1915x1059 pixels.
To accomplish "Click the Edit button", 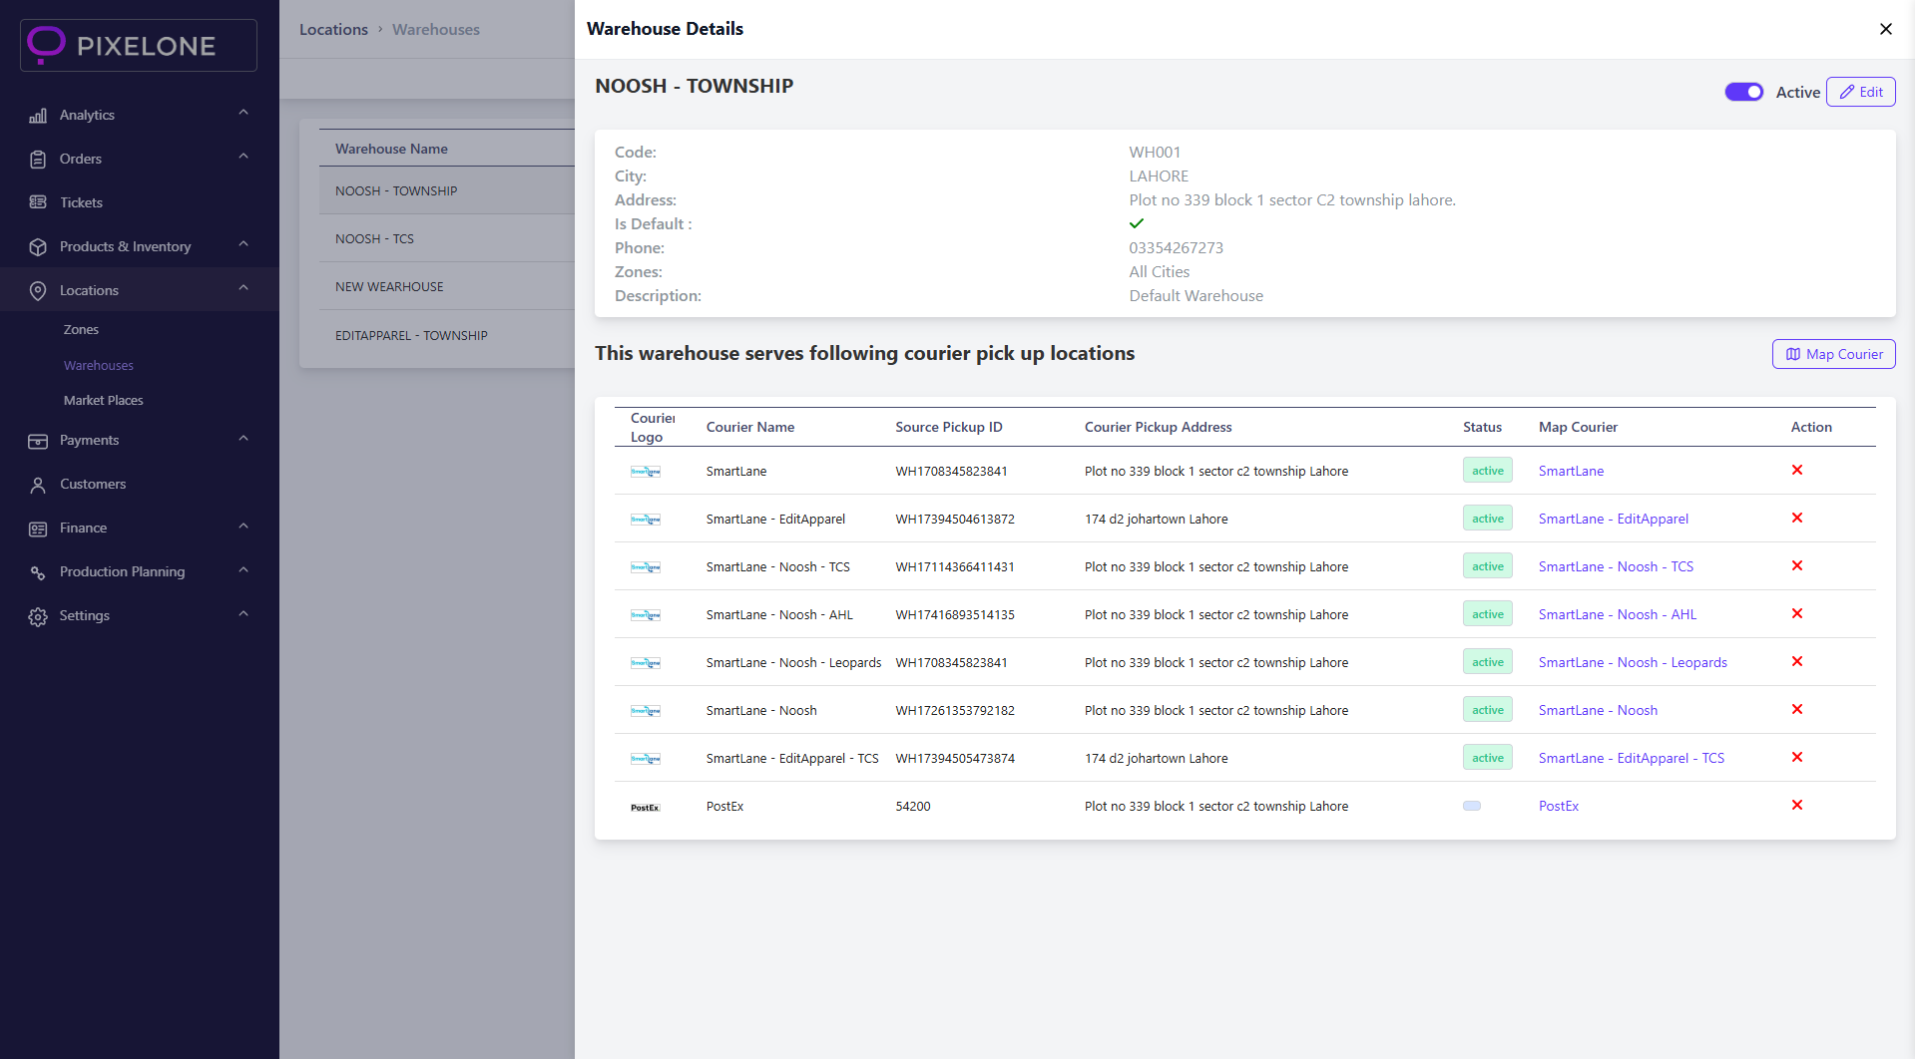I will click(x=1860, y=92).
